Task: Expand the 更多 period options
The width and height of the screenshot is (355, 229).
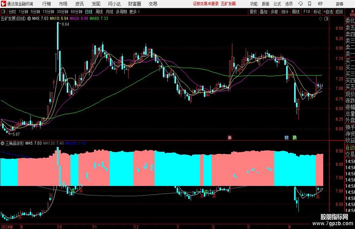Action: pos(134,12)
